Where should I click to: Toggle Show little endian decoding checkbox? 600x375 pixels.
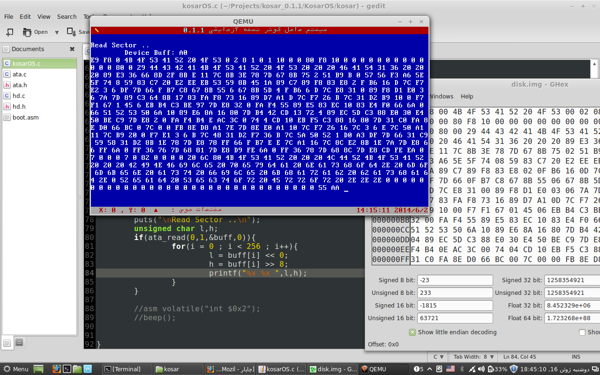[x=412, y=332]
